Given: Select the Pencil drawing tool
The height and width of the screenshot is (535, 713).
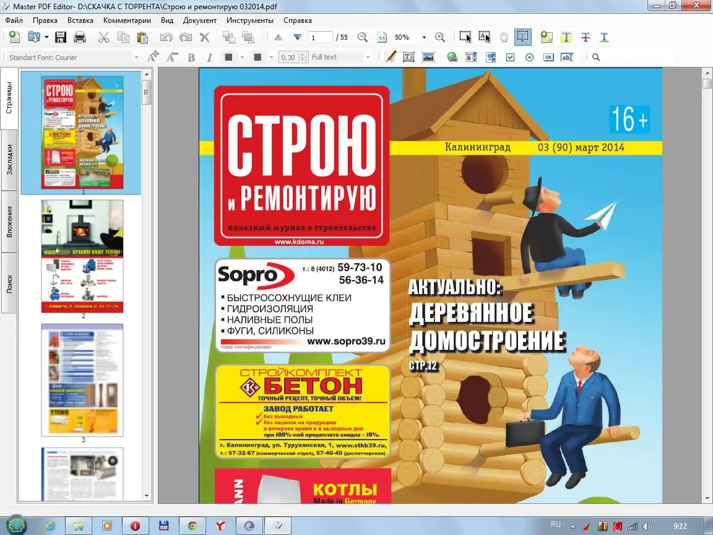Looking at the screenshot, I should click(391, 57).
